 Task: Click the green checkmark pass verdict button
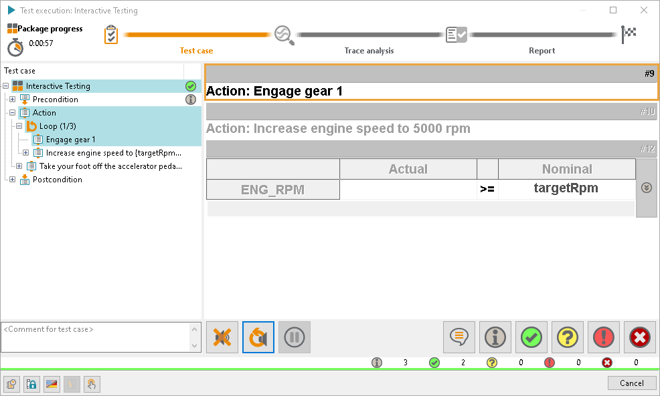(x=531, y=337)
